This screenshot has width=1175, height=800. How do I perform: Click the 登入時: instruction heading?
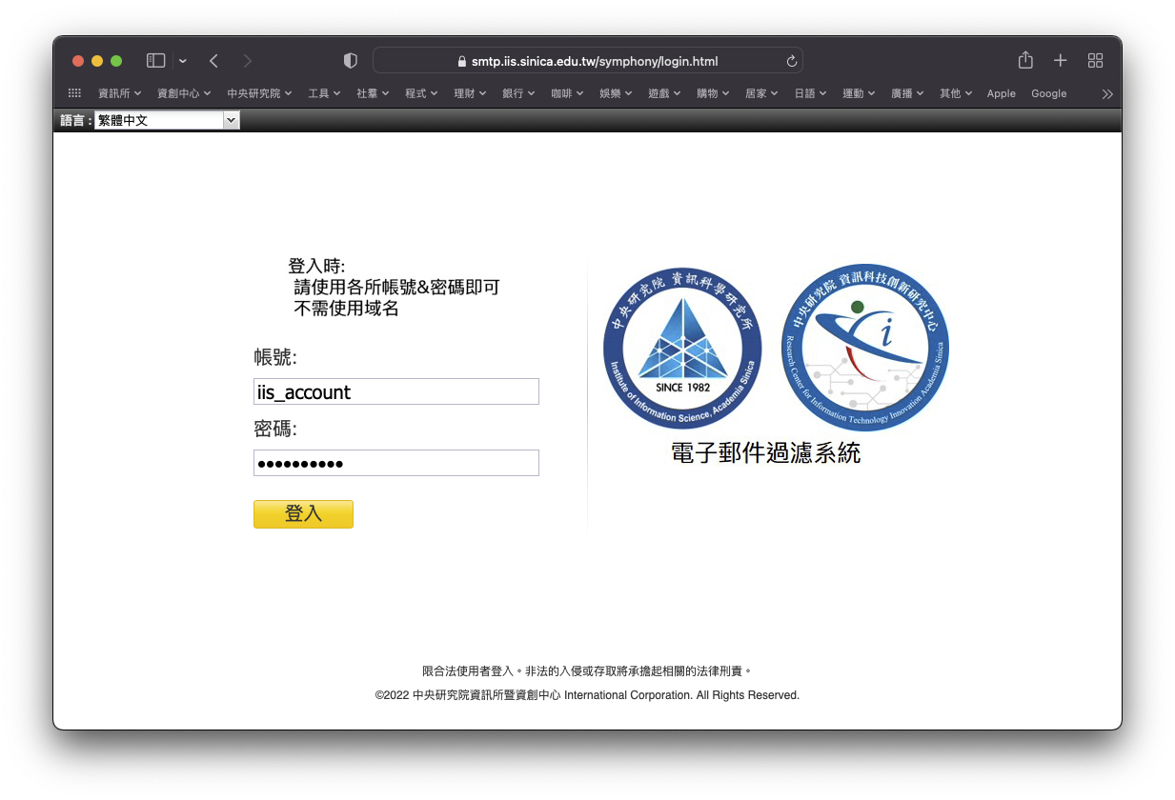pyautogui.click(x=316, y=266)
